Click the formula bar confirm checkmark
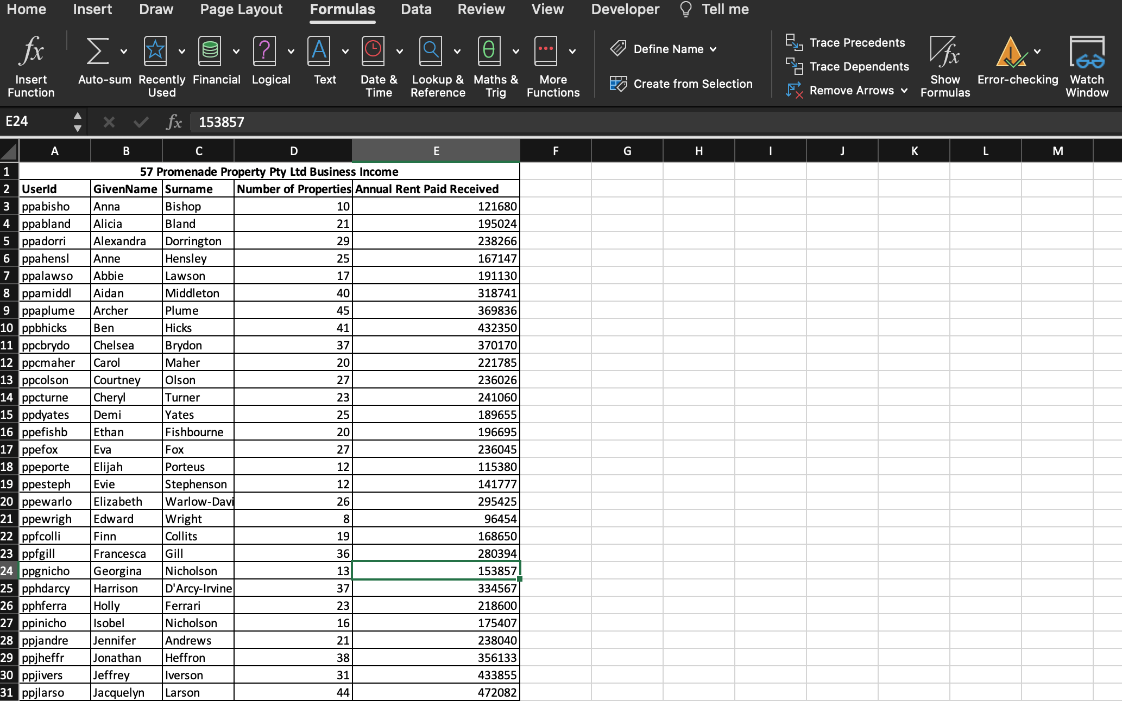1122x701 pixels. click(x=141, y=122)
